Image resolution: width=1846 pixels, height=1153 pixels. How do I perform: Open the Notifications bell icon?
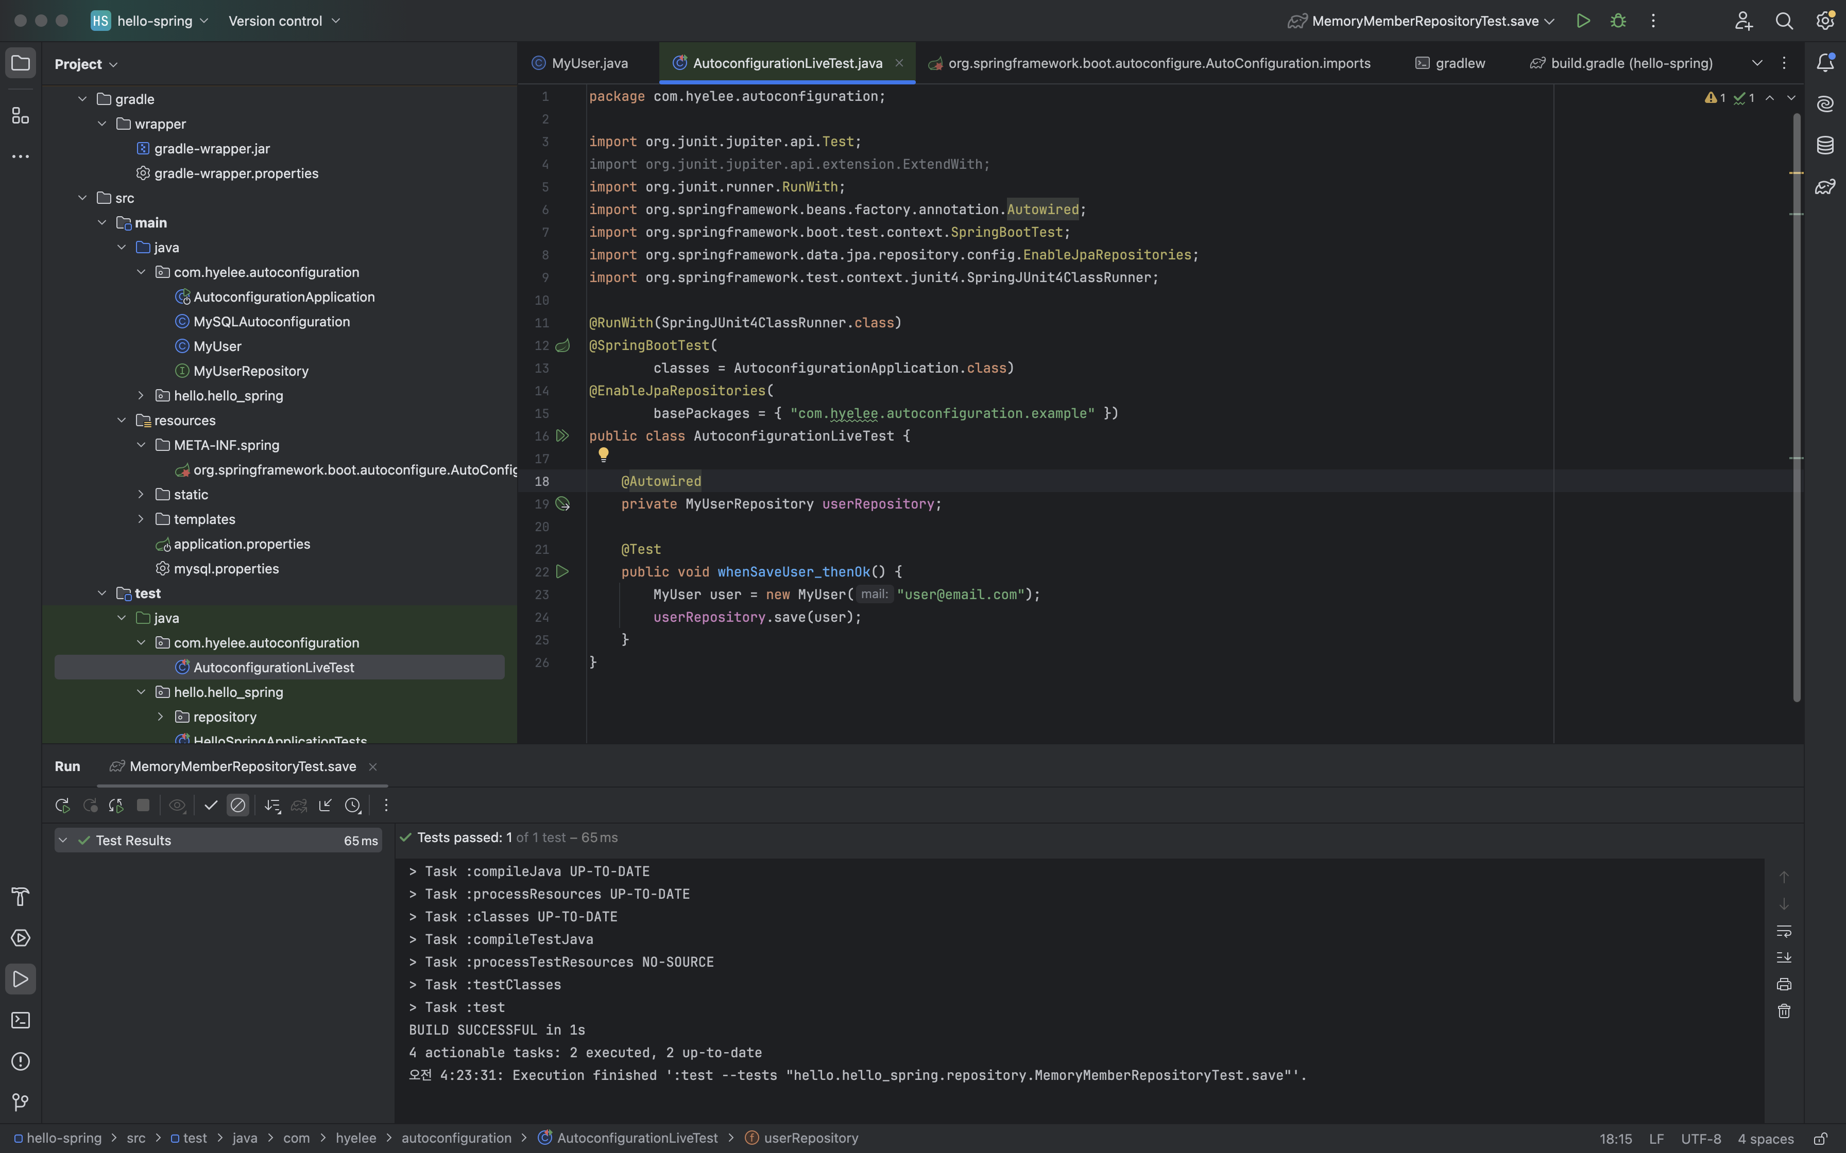[1825, 62]
